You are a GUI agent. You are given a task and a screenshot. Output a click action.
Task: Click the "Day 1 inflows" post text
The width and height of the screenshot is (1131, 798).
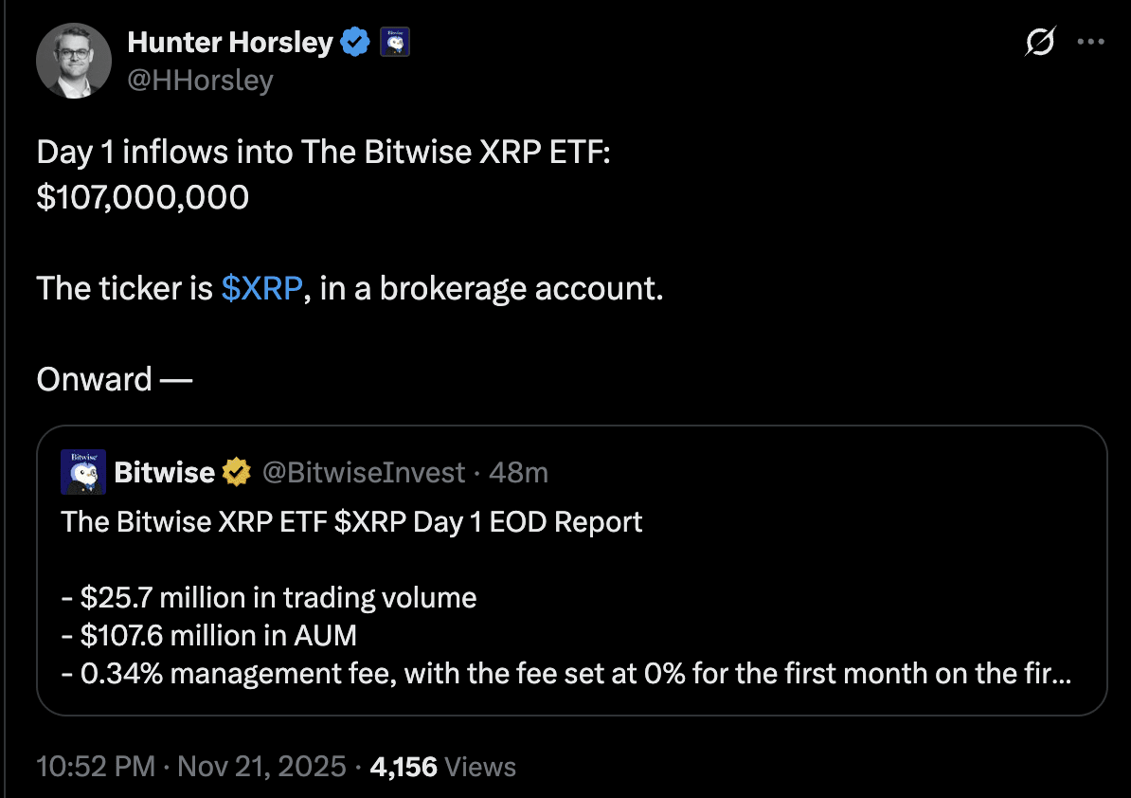click(324, 152)
